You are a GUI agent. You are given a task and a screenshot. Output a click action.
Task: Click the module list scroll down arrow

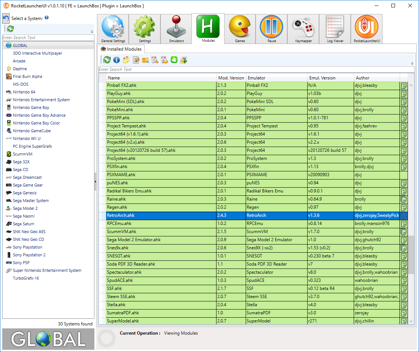pos(411,321)
